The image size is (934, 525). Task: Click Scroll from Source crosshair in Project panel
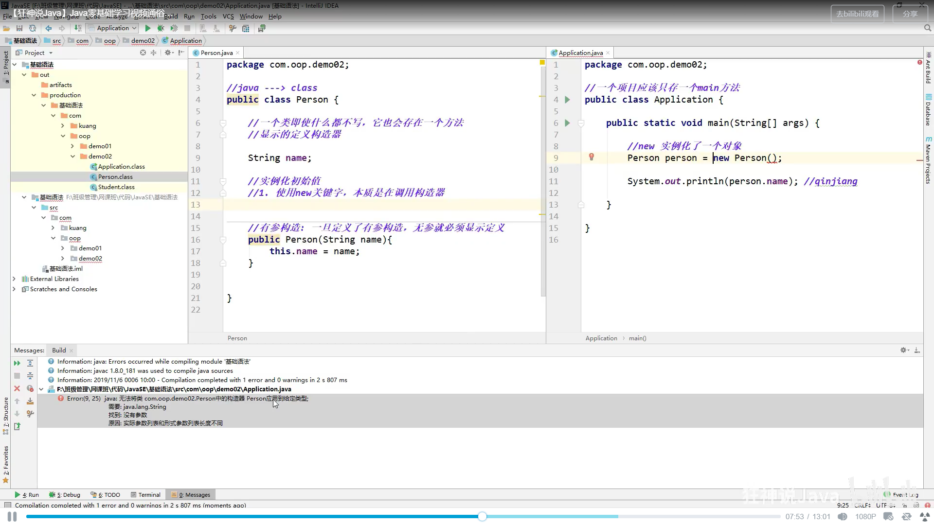coord(143,52)
